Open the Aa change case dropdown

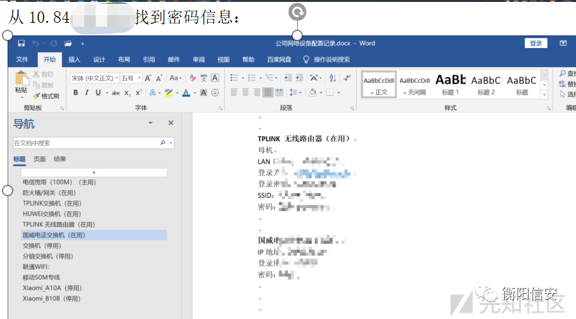click(x=176, y=78)
